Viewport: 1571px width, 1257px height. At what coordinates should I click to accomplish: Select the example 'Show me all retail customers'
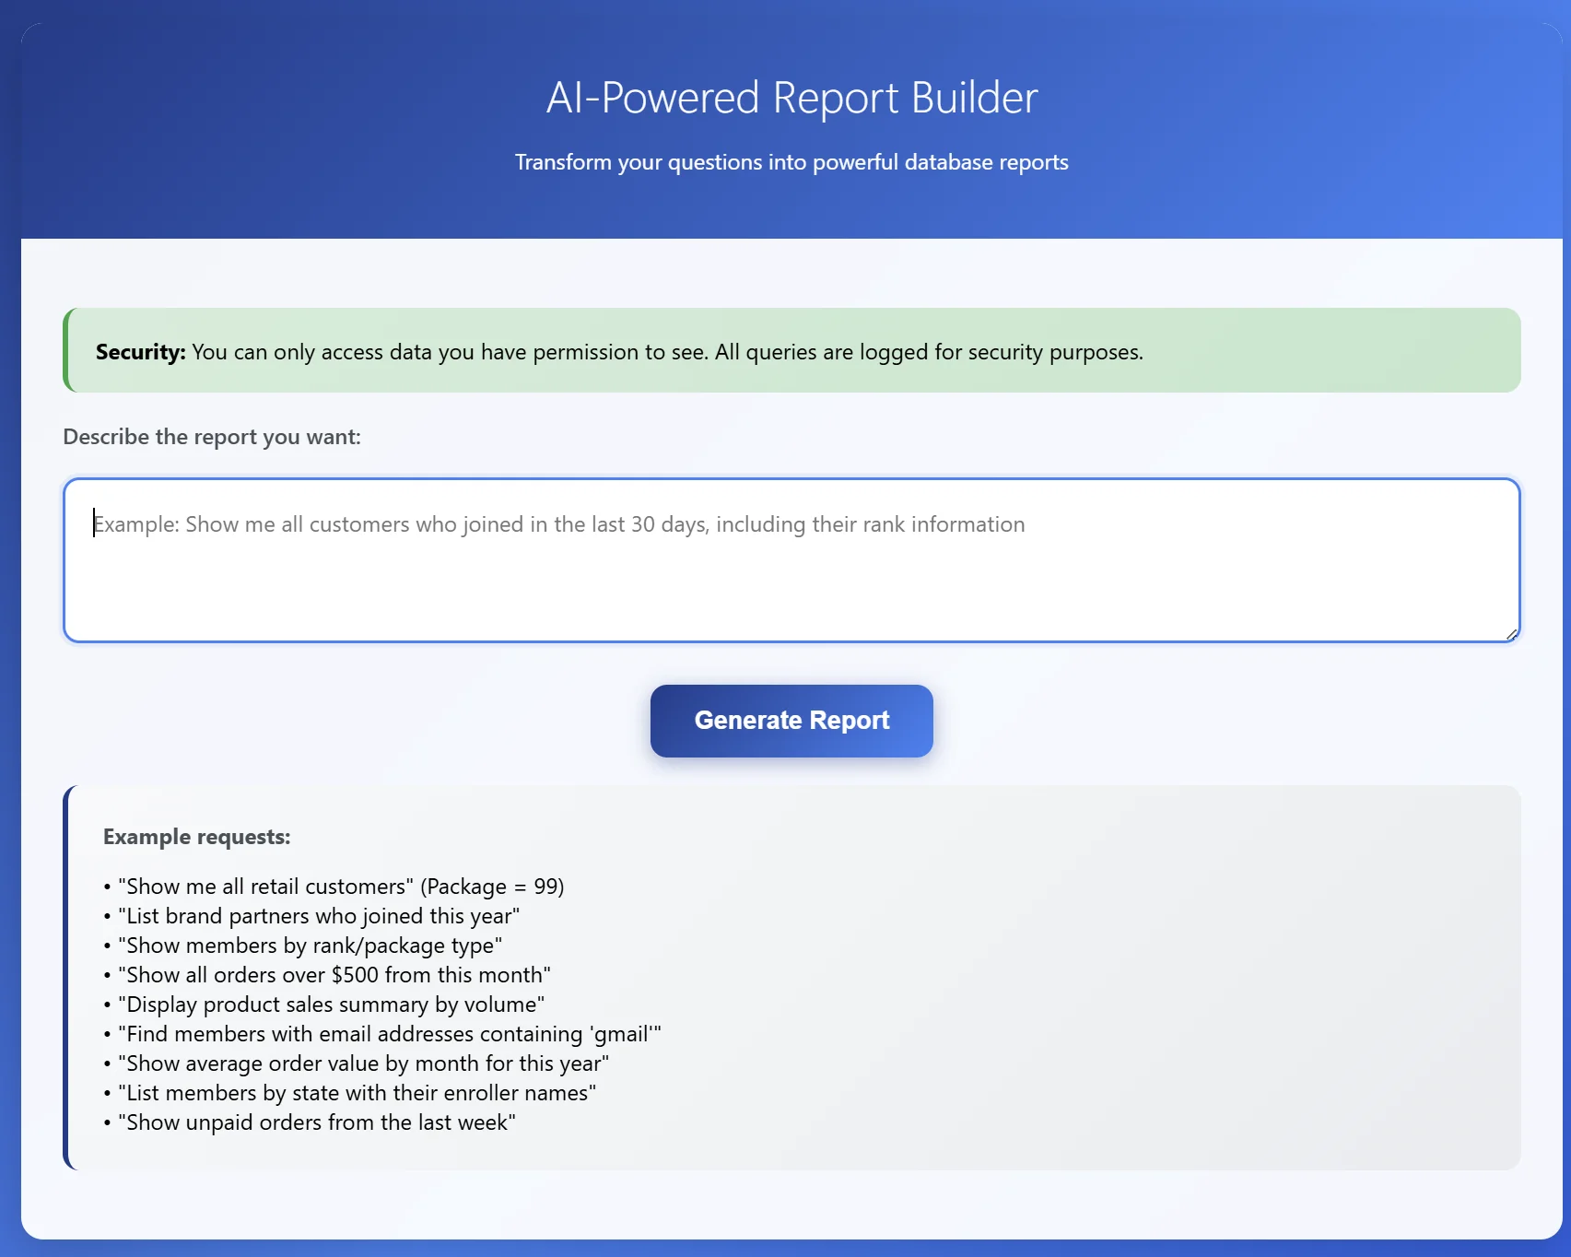pos(341,886)
